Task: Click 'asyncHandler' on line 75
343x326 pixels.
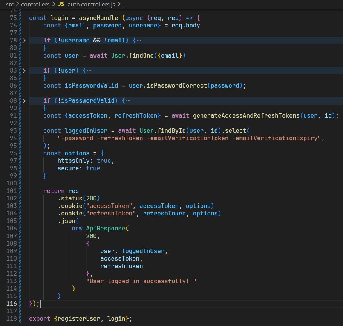Action: pos(100,18)
